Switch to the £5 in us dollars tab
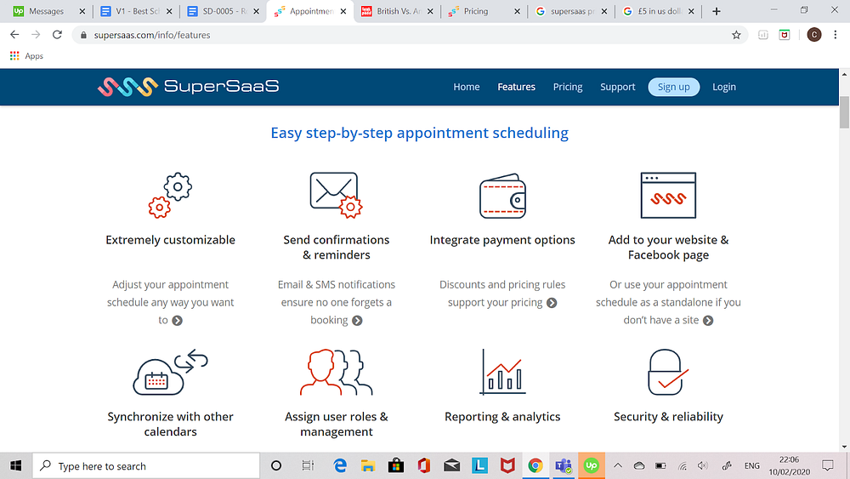Image resolution: width=850 pixels, height=479 pixels. coord(659,11)
